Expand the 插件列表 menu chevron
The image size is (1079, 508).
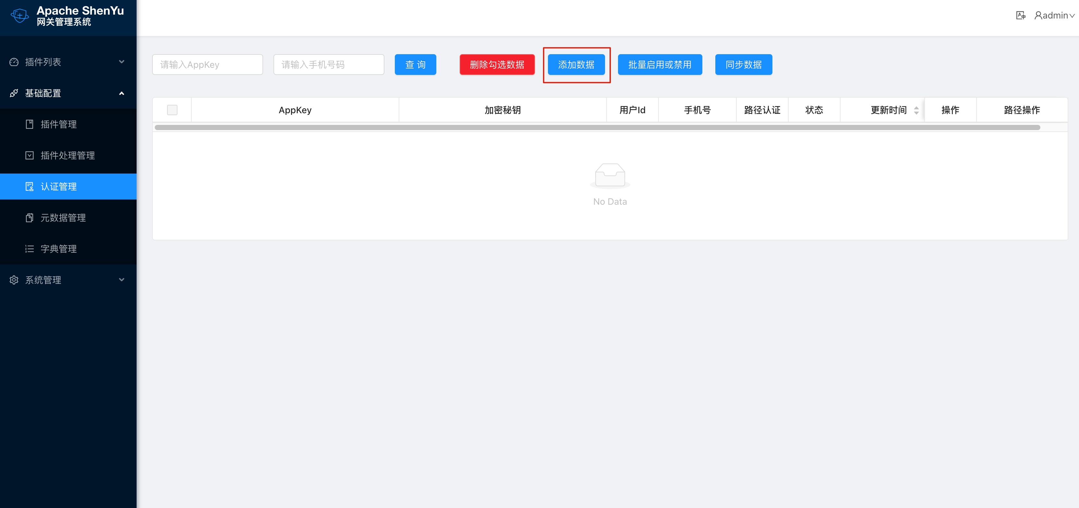[121, 62]
